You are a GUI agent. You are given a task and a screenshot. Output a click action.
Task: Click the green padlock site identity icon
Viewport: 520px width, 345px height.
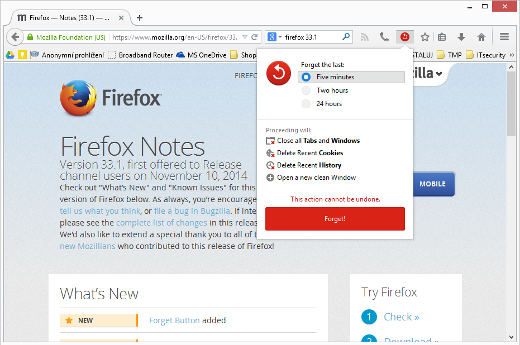point(30,37)
